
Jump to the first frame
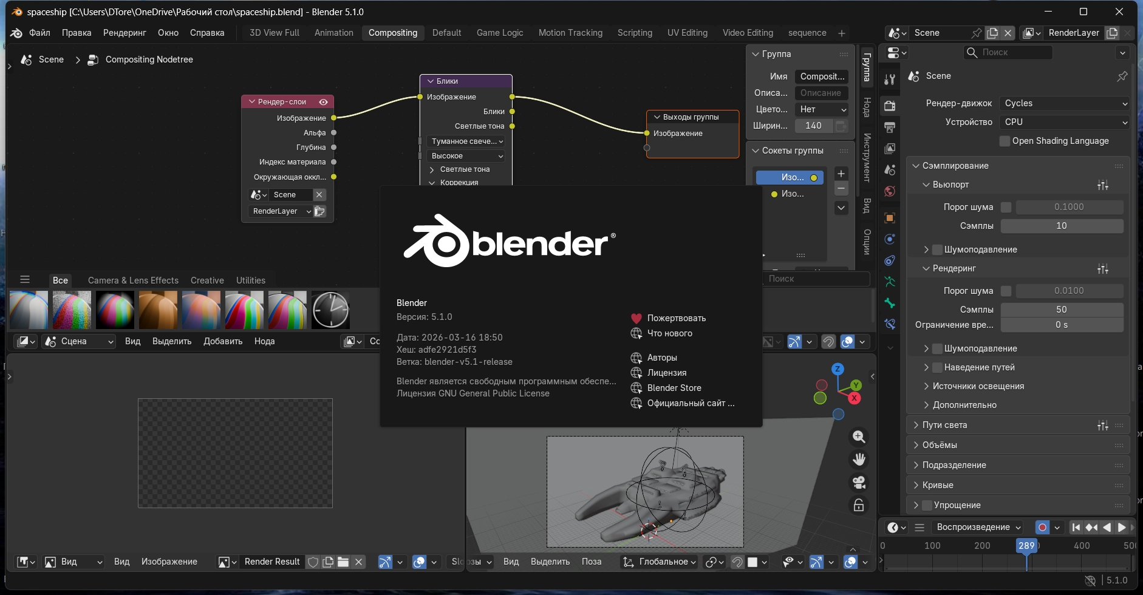1076,527
